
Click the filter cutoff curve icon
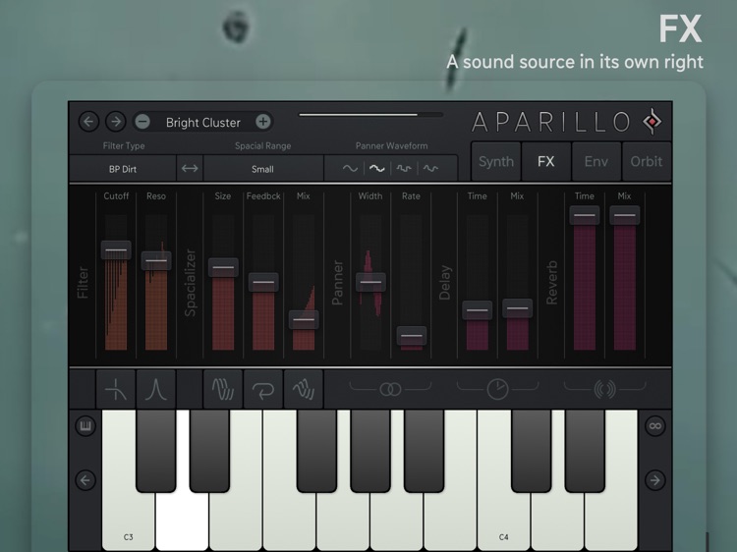click(116, 389)
